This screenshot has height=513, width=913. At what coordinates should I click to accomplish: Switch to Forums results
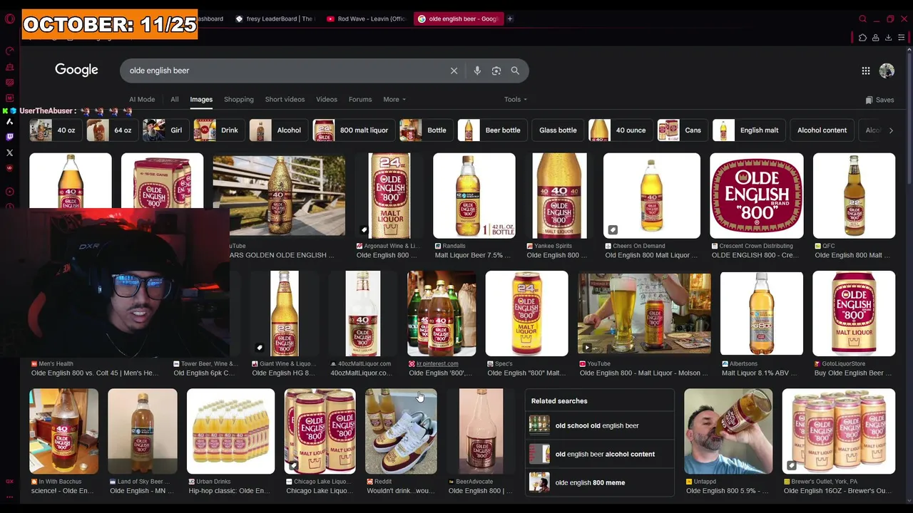pyautogui.click(x=360, y=99)
